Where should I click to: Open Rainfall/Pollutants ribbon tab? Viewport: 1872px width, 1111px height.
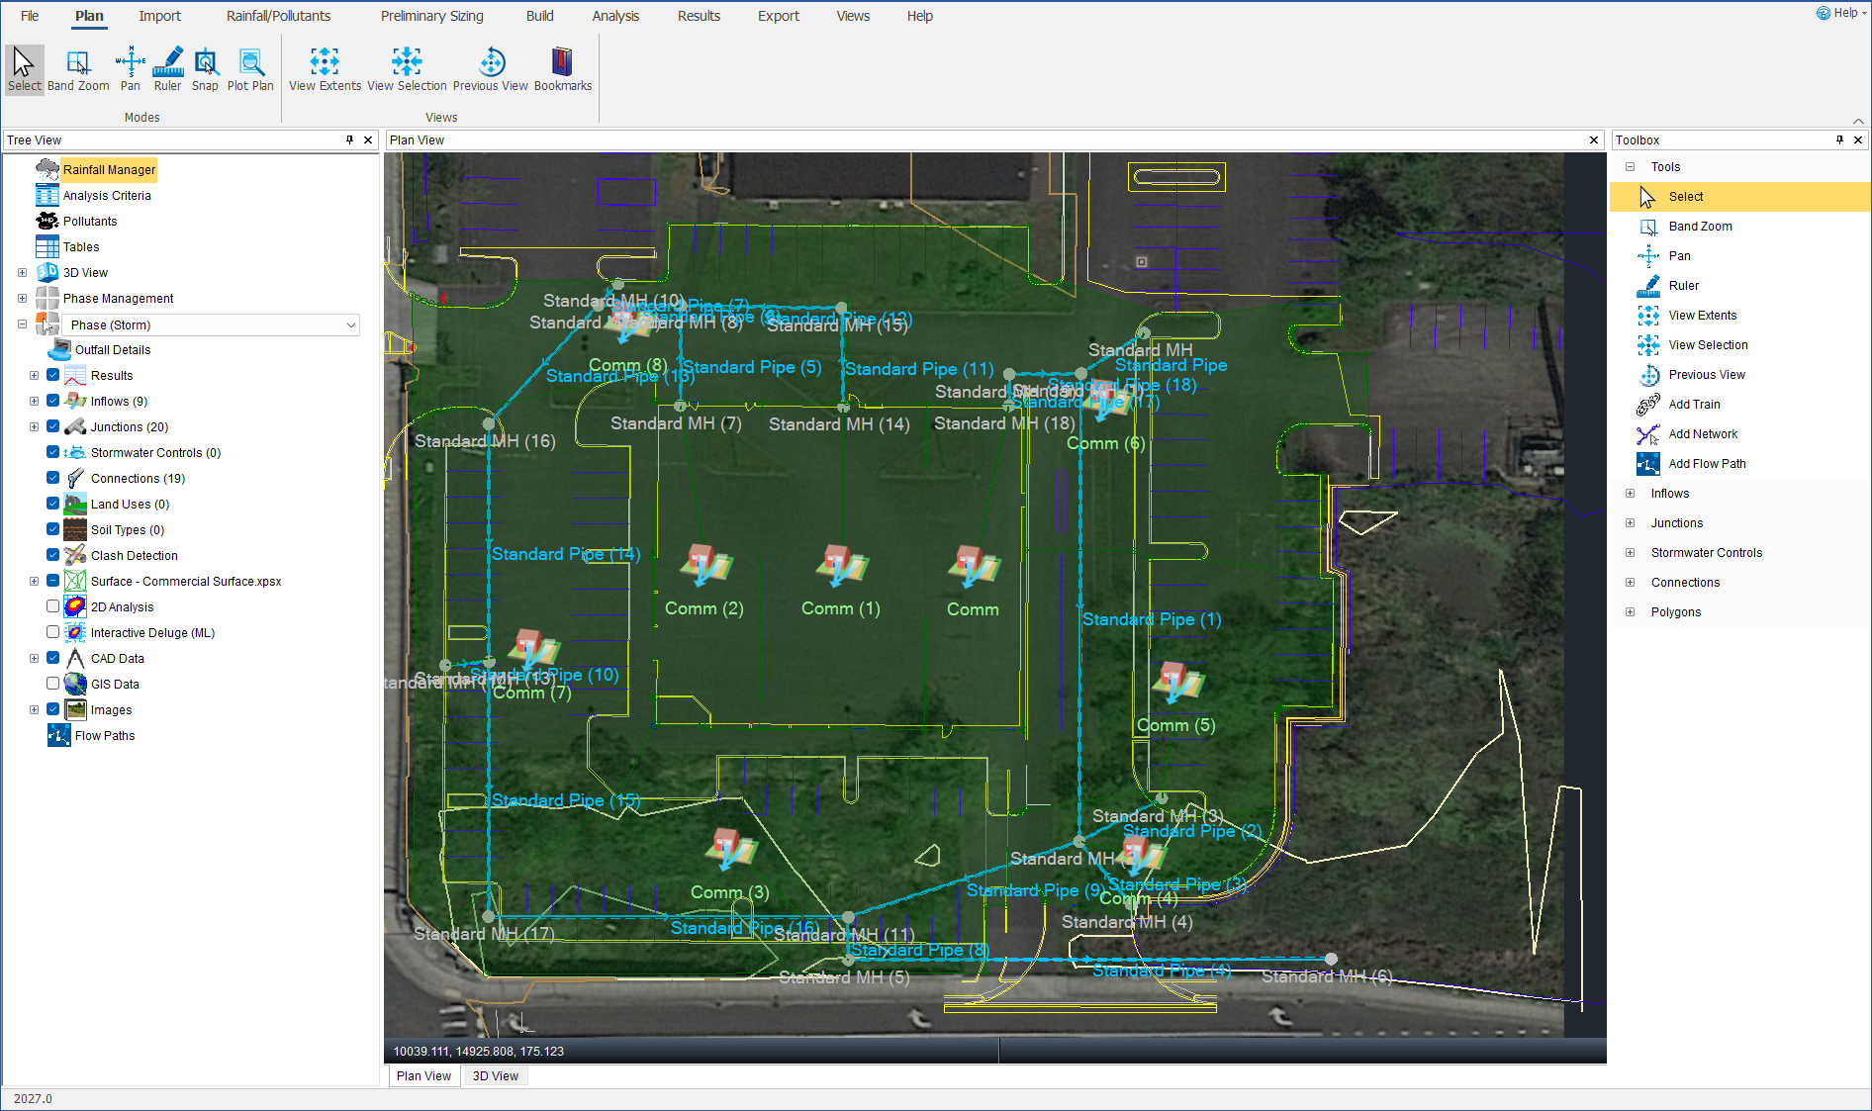[x=278, y=16]
